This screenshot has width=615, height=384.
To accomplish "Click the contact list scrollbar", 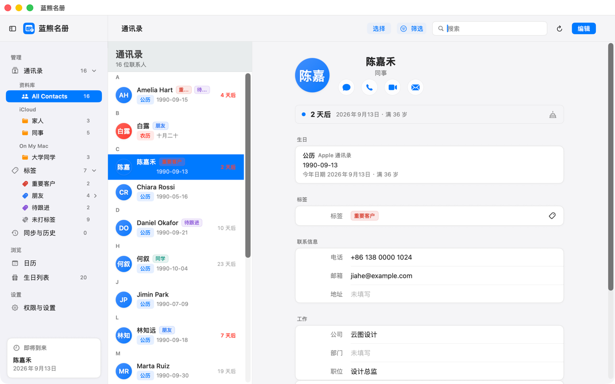I will (x=248, y=166).
